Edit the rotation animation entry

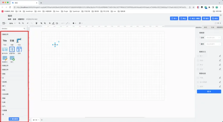(220, 86)
